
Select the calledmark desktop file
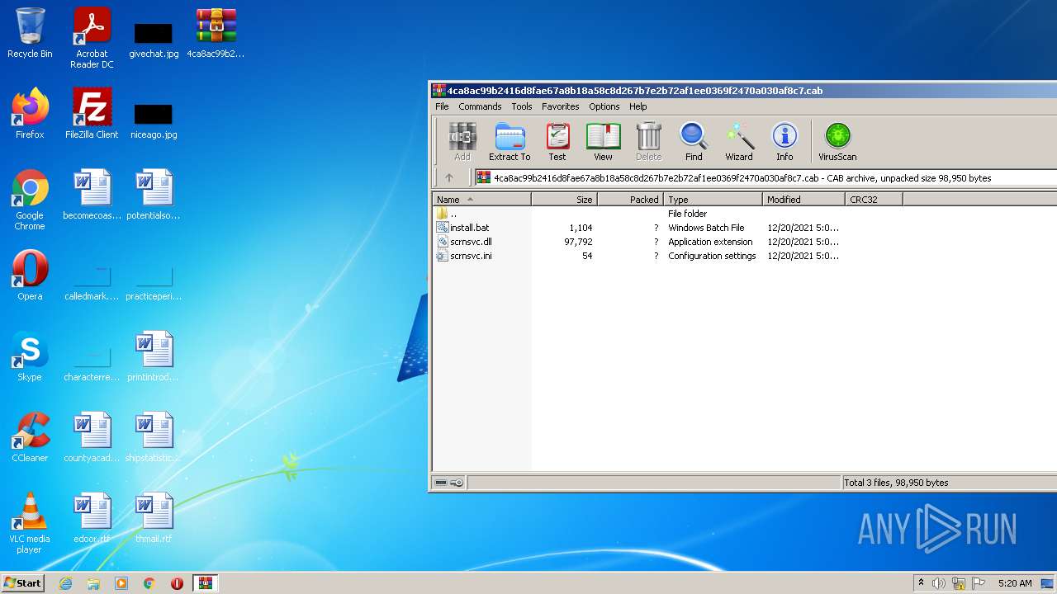tap(92, 283)
